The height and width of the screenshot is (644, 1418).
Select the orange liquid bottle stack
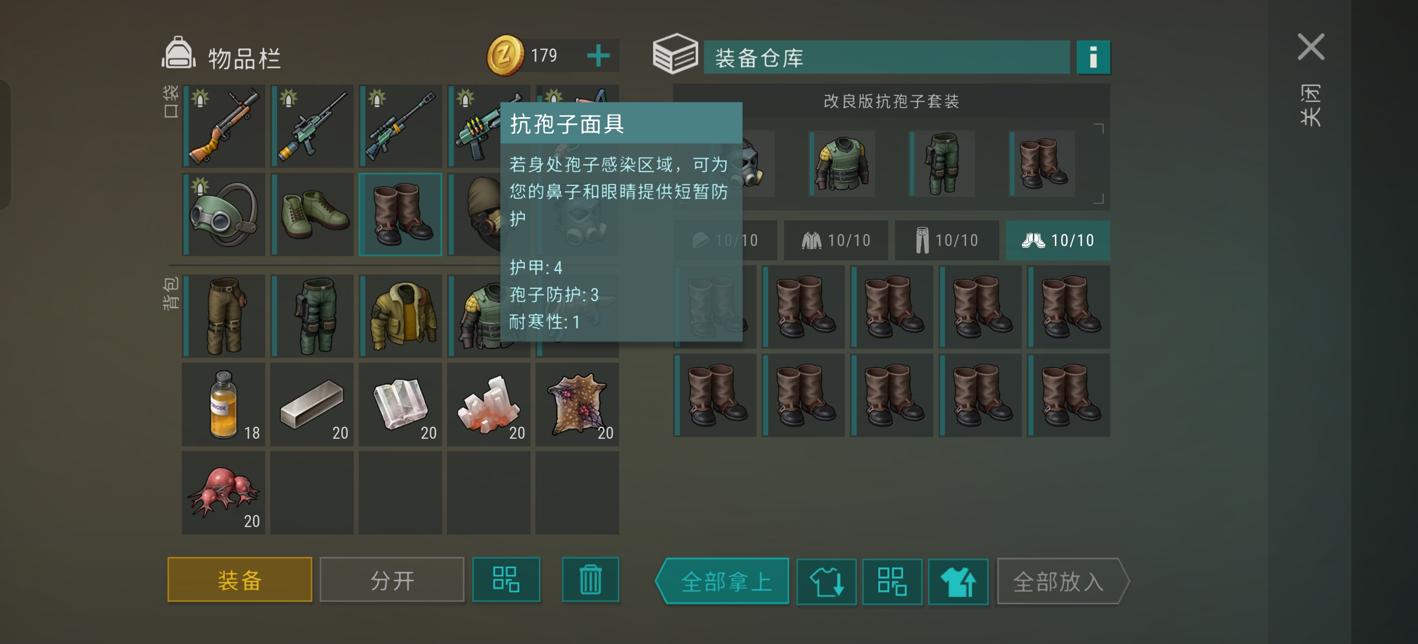pos(224,404)
